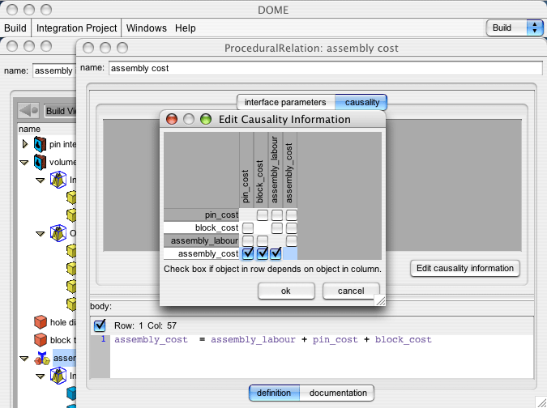Click in the body code editor line 1
547x408 pixels.
tap(321, 340)
